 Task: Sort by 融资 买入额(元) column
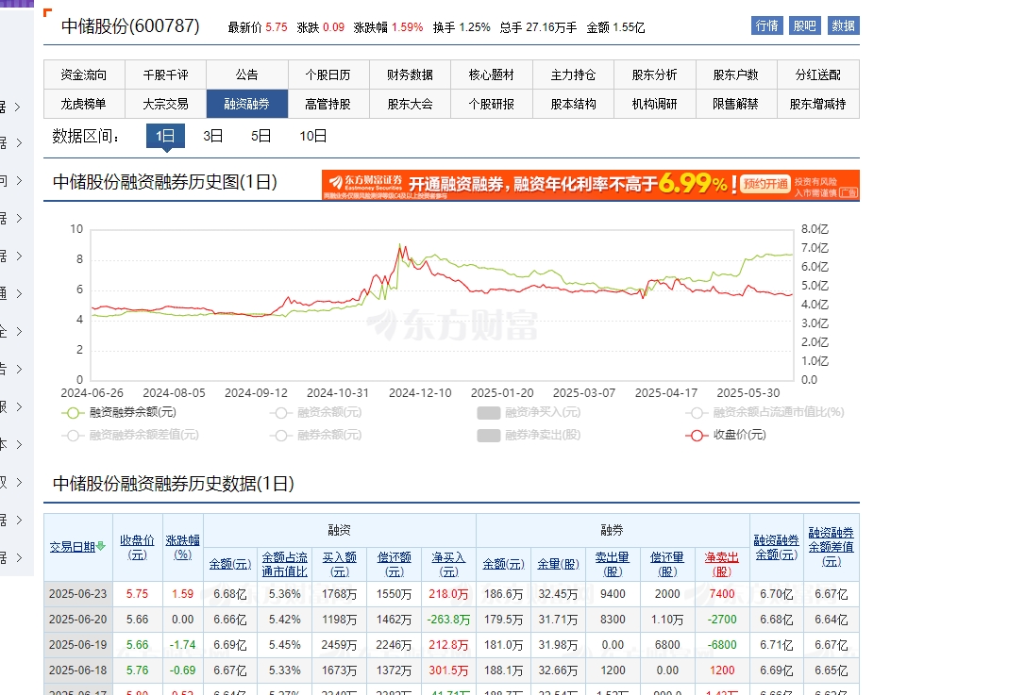(x=339, y=564)
